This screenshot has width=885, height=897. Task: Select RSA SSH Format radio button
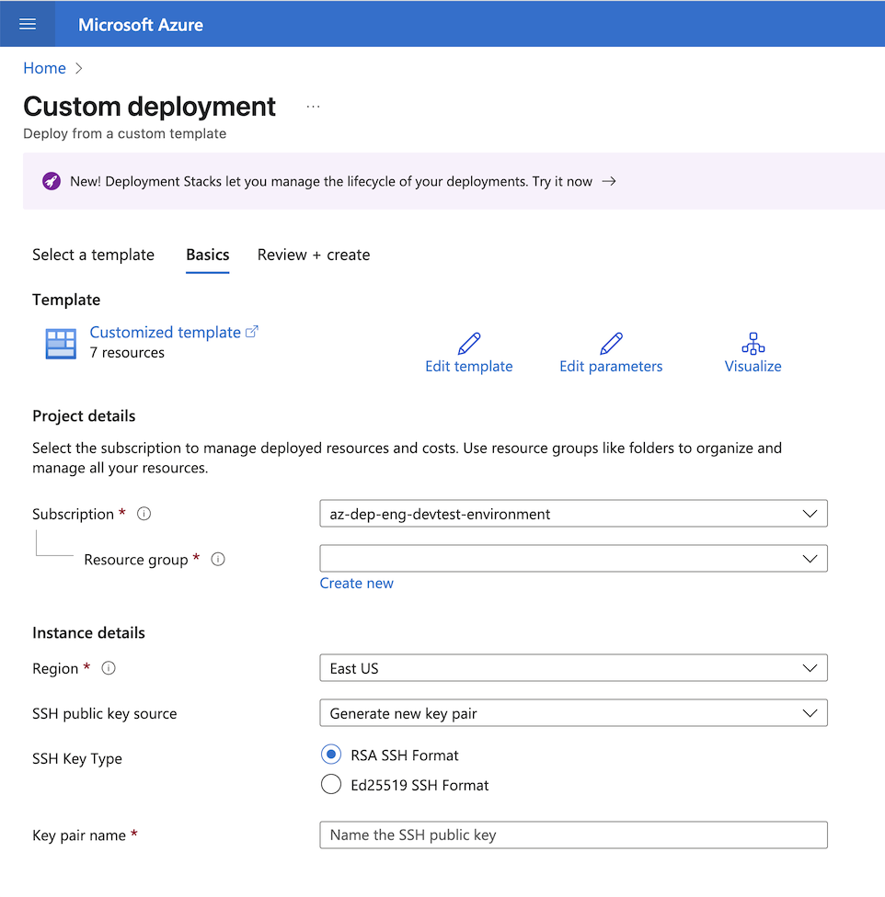coord(331,755)
